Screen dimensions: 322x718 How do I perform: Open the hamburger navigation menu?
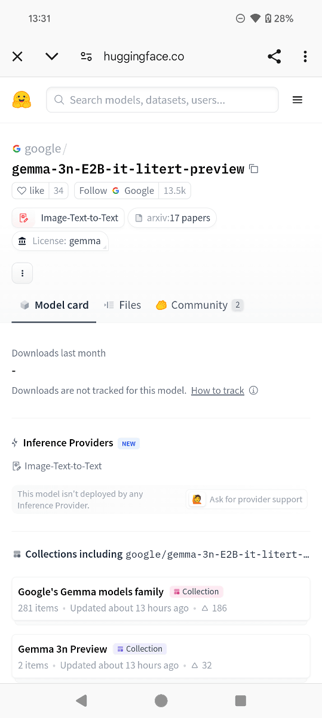[297, 100]
